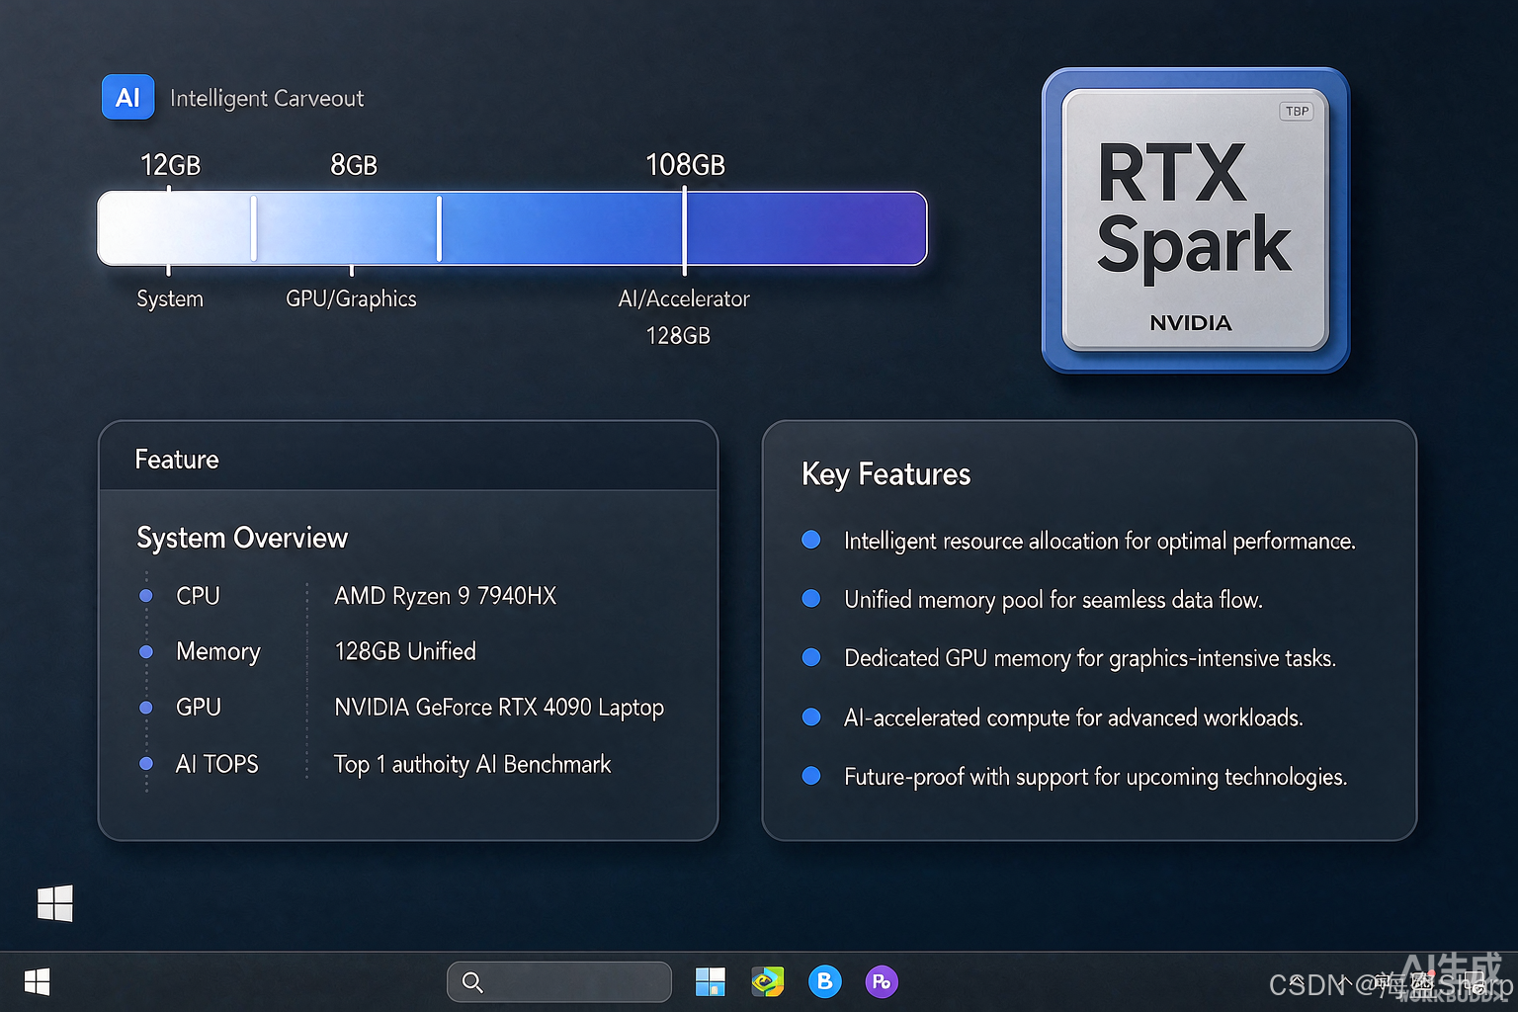This screenshot has width=1518, height=1012.
Task: Select the CPU row label
Action: [198, 596]
